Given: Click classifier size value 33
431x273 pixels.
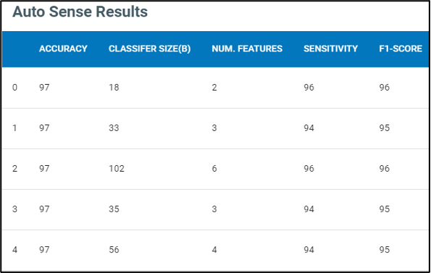Looking at the screenshot, I should [114, 128].
